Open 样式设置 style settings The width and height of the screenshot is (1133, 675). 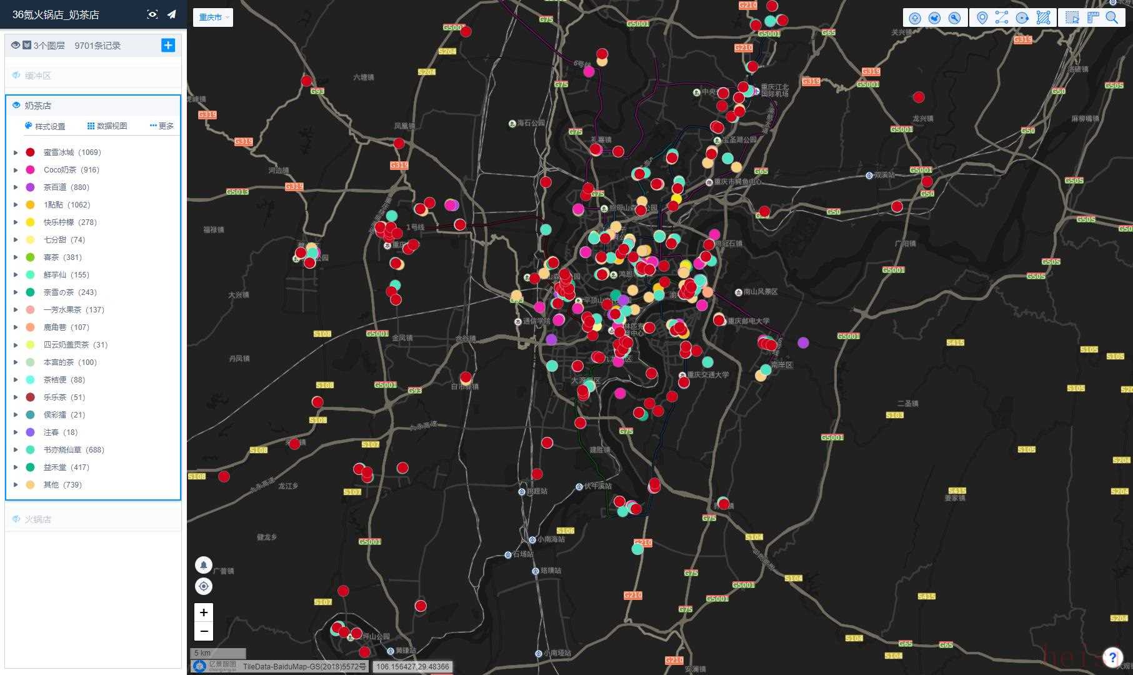tap(45, 126)
